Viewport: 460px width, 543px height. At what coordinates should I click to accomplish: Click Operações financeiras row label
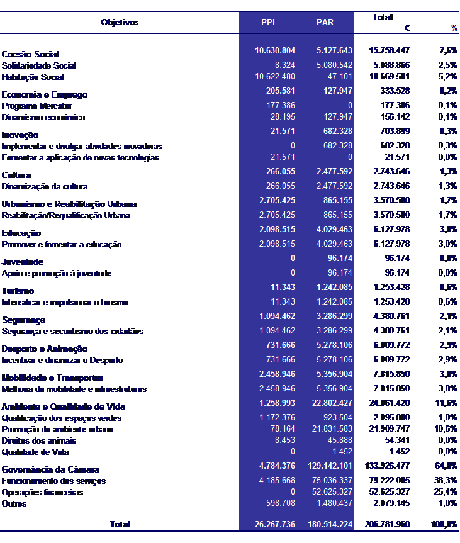[42, 493]
